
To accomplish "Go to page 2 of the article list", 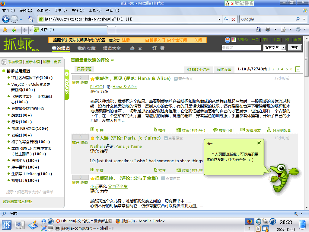I will point(273,69).
